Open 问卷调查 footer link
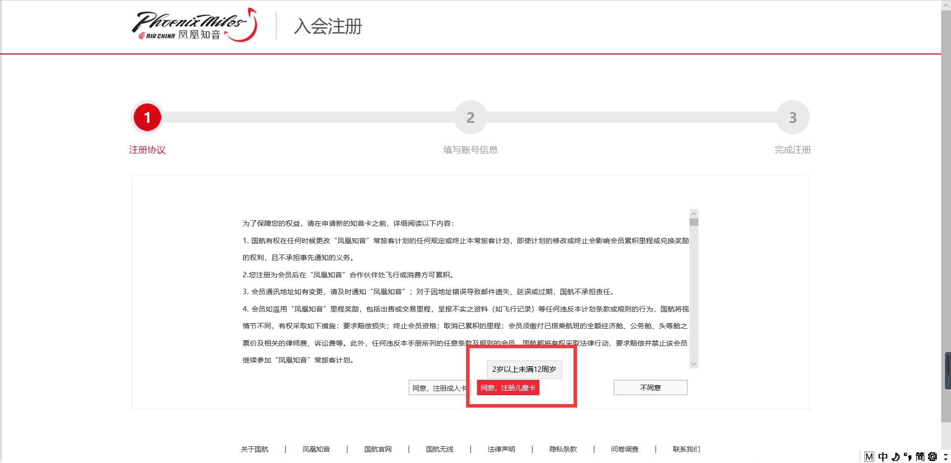951x463 pixels. [x=625, y=449]
